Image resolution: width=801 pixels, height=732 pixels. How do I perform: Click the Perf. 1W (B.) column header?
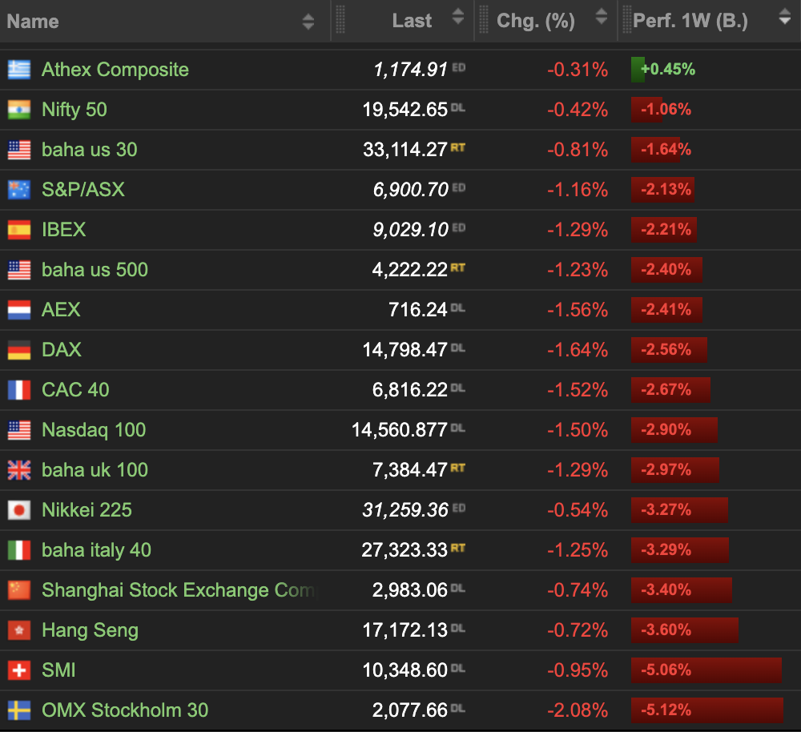pyautogui.click(x=690, y=22)
